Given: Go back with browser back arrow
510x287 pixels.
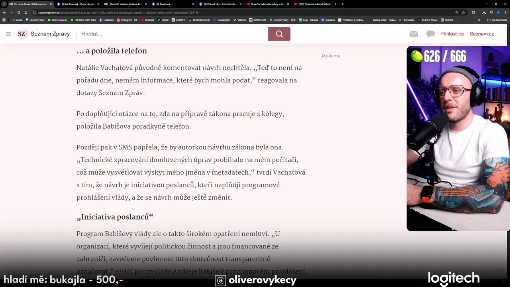Looking at the screenshot, I should point(4,12).
